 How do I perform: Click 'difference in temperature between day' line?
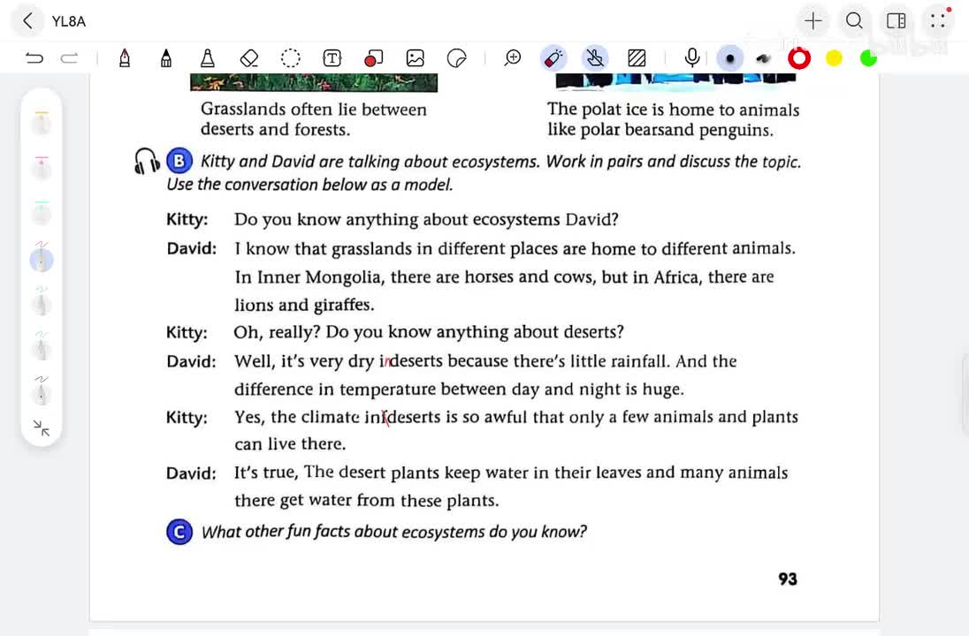(x=459, y=390)
